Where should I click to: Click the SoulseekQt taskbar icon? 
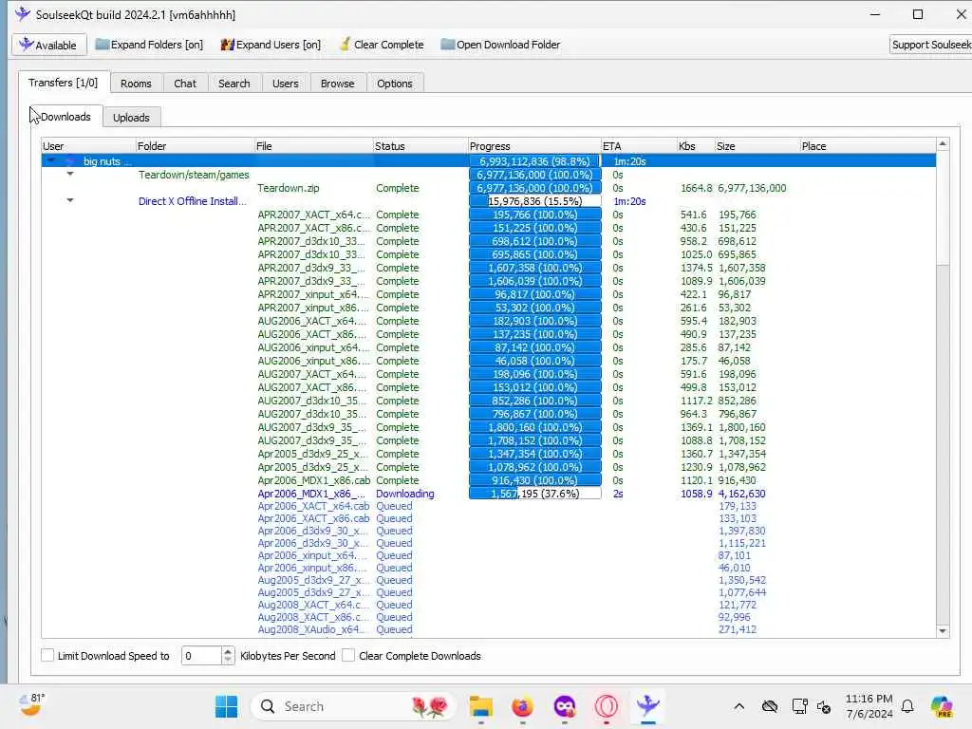[647, 706]
